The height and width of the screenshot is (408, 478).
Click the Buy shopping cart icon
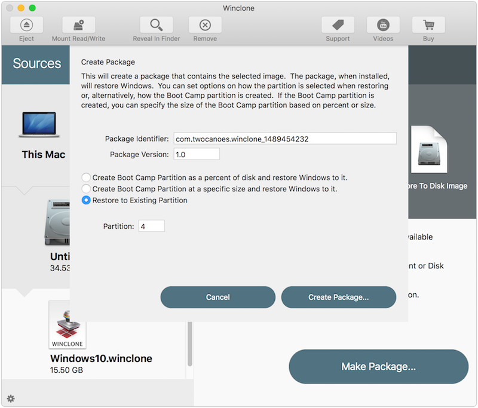click(428, 25)
